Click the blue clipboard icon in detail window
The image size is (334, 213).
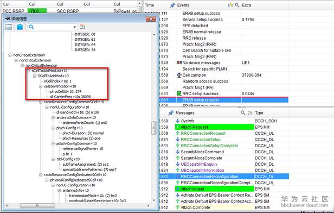click(20, 27)
